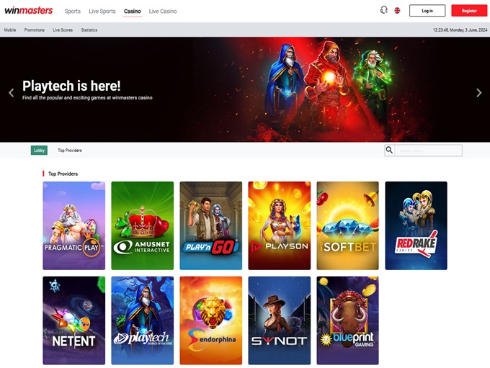Click the red Register button
Image resolution: width=490 pixels, height=368 pixels.
pyautogui.click(x=469, y=11)
